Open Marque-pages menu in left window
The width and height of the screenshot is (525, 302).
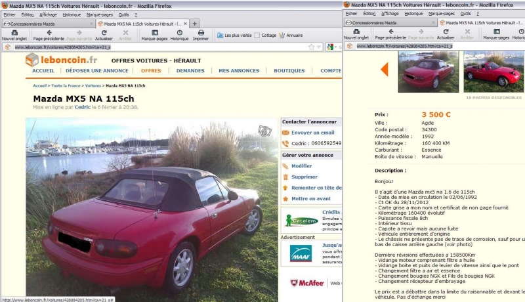click(x=100, y=14)
